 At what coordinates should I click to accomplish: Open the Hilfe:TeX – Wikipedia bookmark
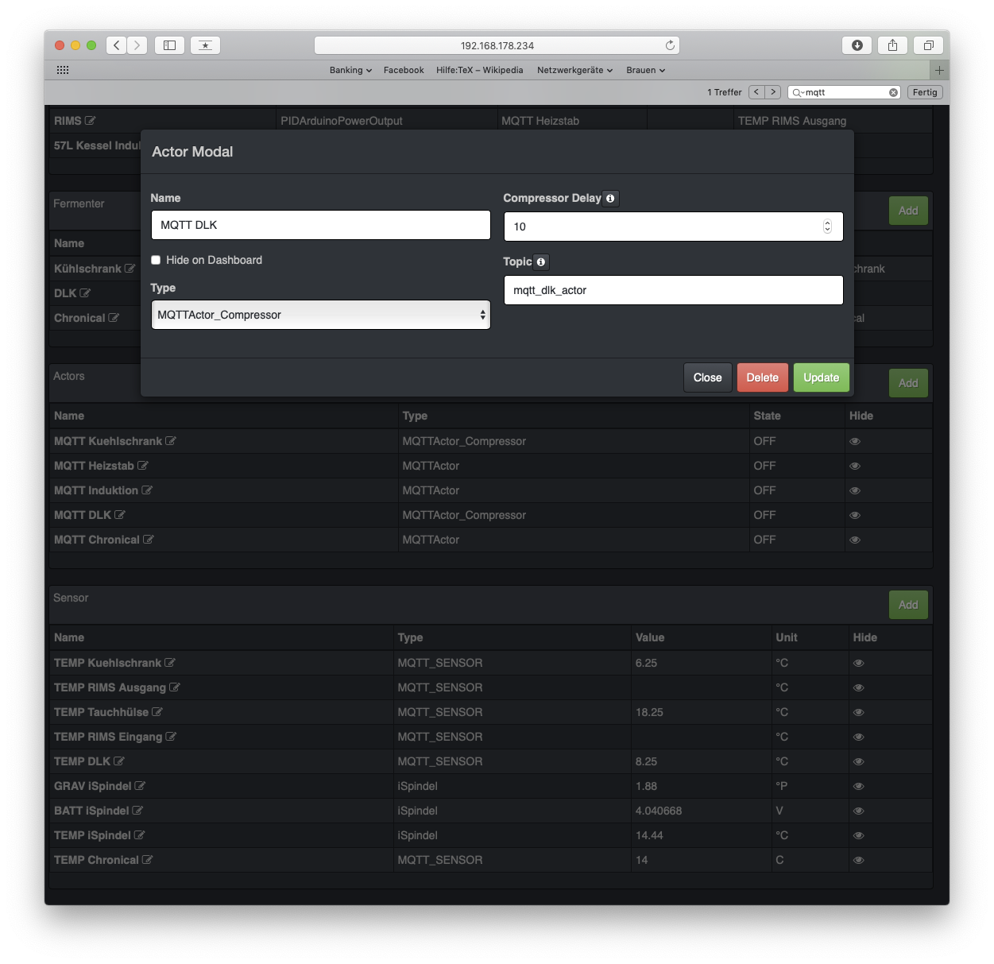pos(479,70)
